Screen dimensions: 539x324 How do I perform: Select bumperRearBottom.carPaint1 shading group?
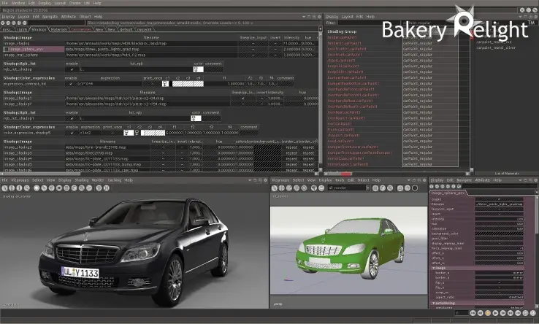353,83
